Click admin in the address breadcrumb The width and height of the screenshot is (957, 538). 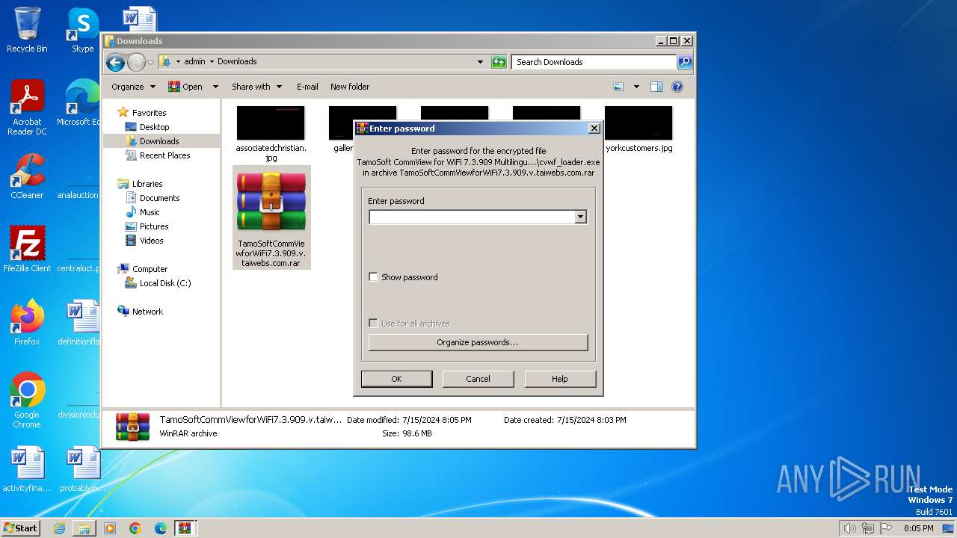pyautogui.click(x=194, y=62)
